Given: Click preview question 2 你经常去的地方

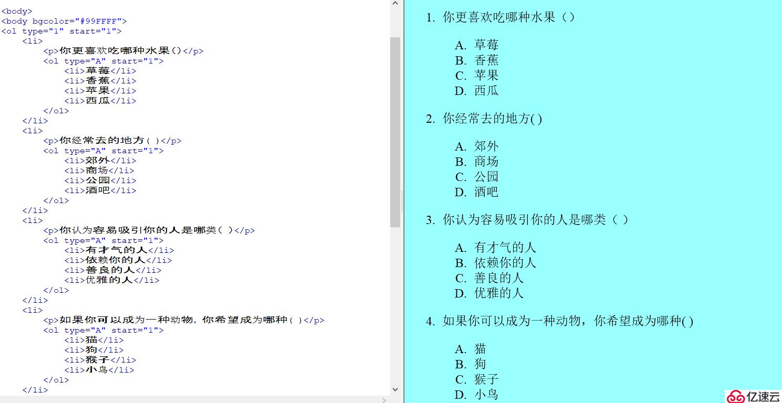Looking at the screenshot, I should [x=484, y=119].
